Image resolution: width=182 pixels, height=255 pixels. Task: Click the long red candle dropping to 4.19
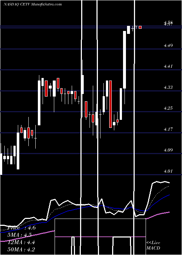(111, 104)
